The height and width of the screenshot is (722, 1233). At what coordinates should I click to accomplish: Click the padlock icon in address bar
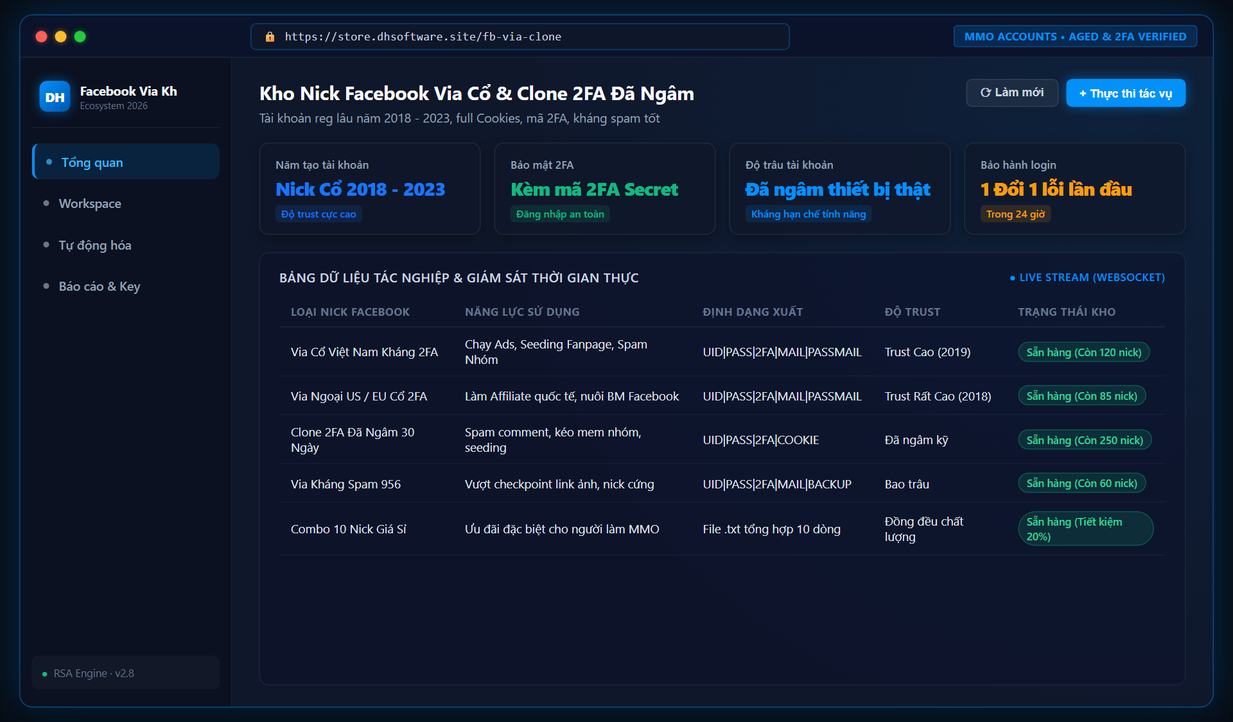point(270,37)
